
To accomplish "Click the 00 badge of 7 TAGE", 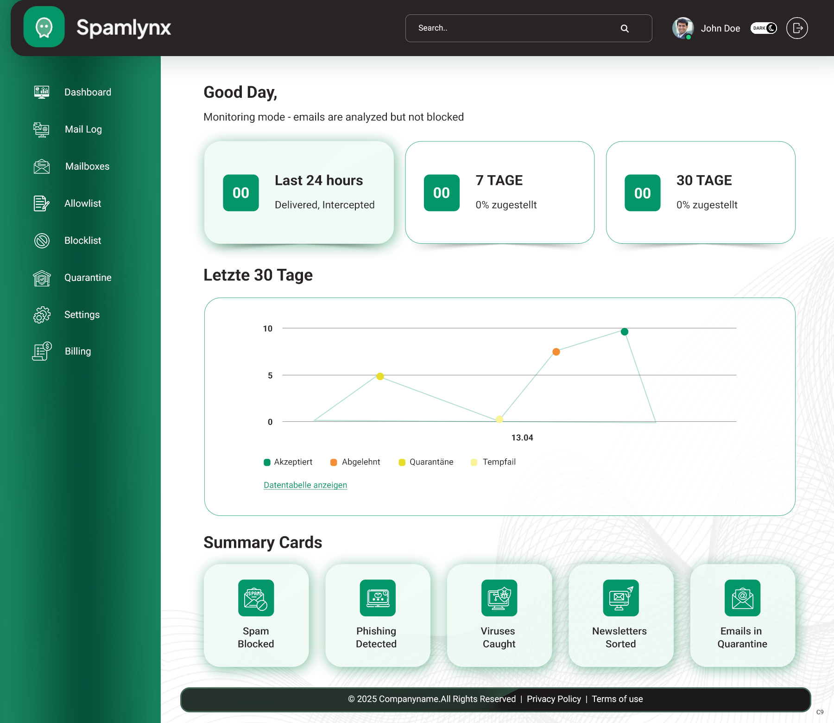I will click(442, 193).
